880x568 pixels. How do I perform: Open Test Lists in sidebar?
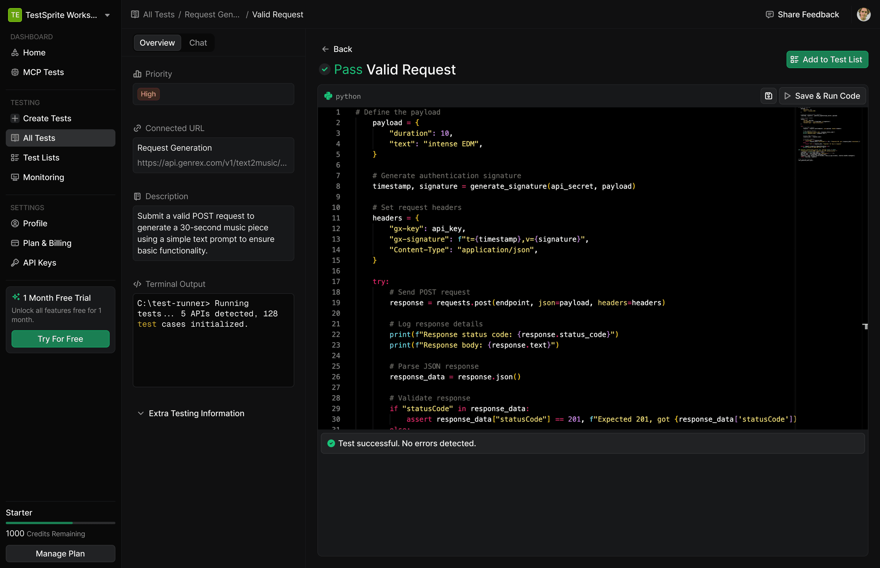(x=41, y=158)
